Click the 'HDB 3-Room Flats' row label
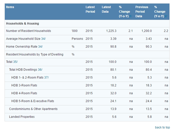 click(x=24, y=85)
